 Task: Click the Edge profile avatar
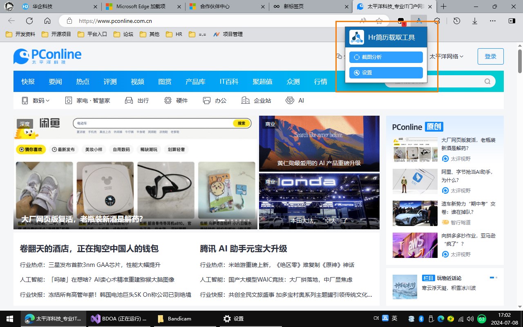(9, 7)
